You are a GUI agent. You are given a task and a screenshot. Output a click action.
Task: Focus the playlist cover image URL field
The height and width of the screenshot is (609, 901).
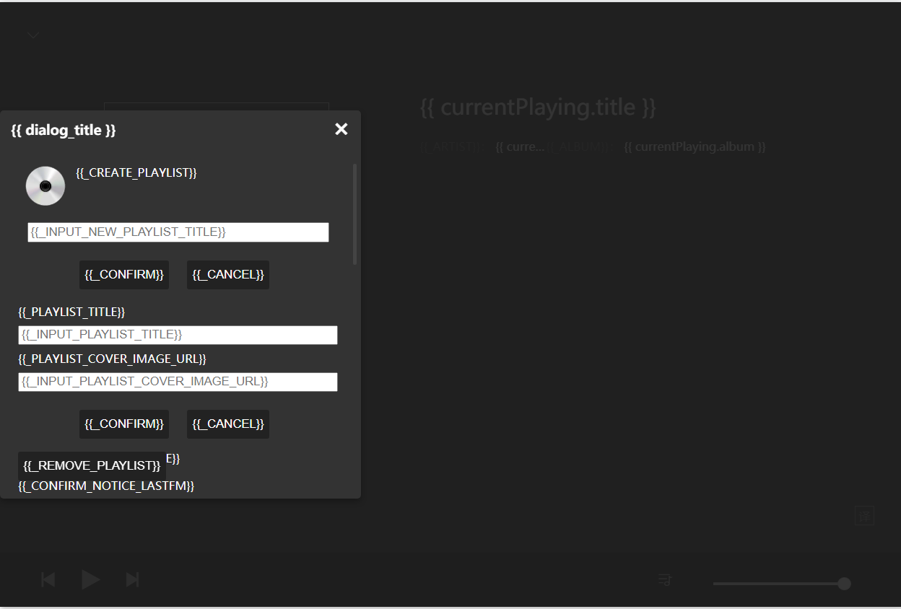pos(178,382)
